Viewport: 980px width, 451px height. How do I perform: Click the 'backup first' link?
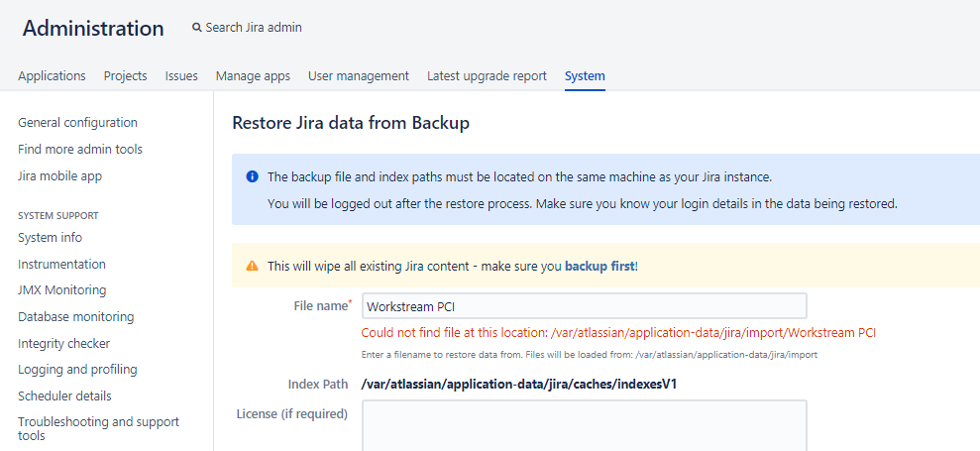pos(599,266)
